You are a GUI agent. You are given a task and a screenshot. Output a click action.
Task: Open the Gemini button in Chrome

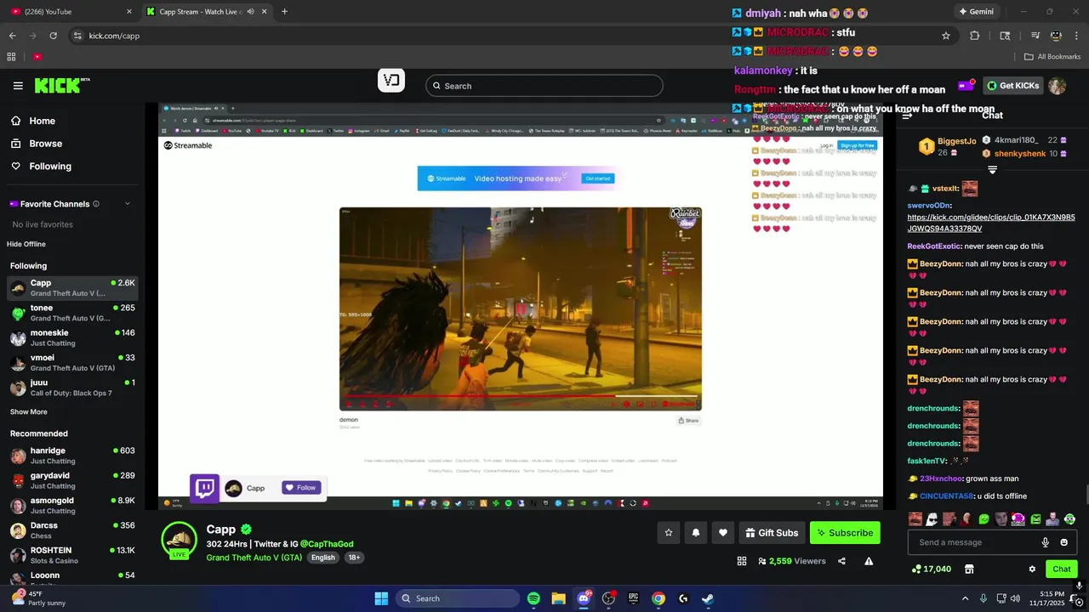pos(977,12)
